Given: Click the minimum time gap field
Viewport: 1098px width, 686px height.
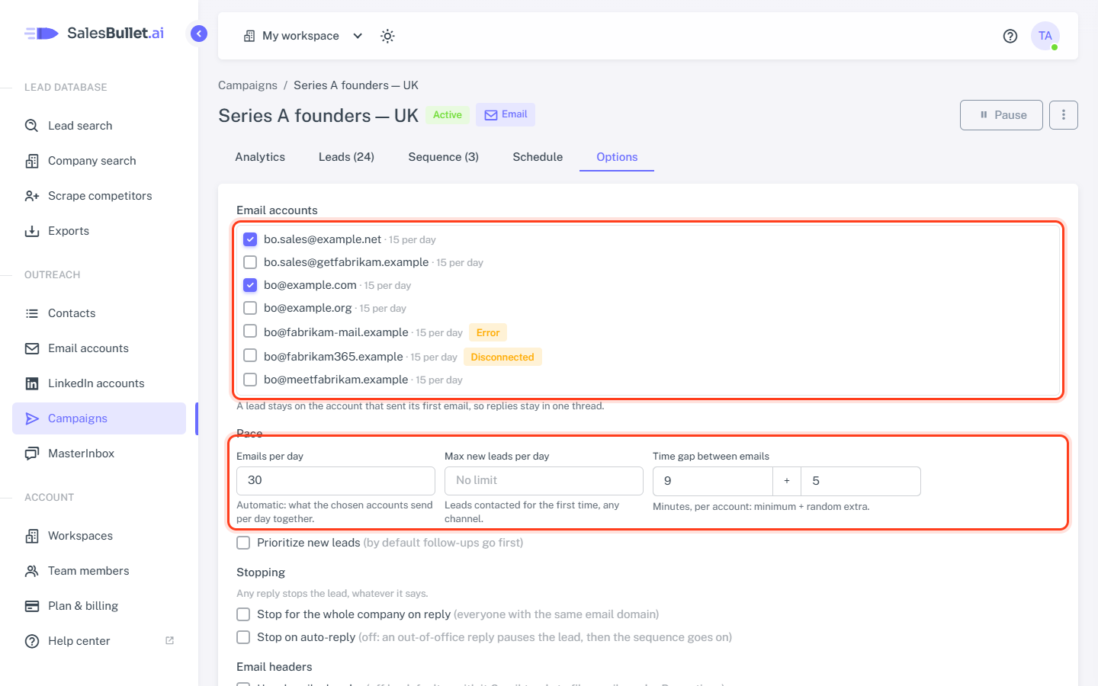Looking at the screenshot, I should tap(713, 482).
